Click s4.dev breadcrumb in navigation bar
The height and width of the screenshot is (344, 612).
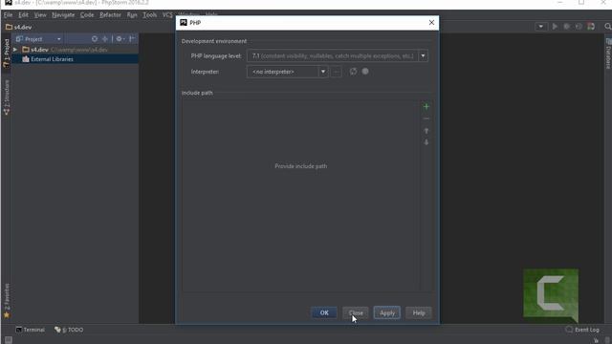point(19,27)
